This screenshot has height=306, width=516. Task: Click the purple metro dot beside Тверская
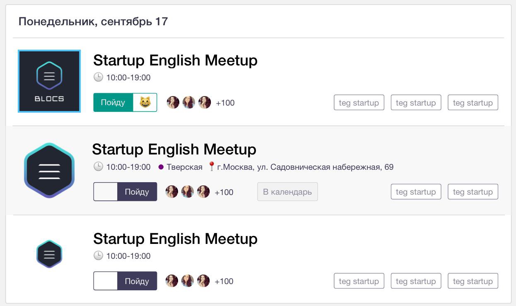(161, 167)
